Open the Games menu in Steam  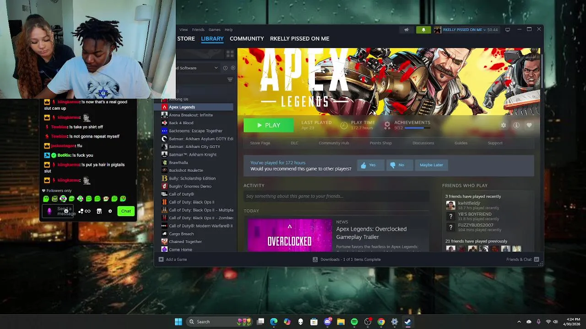pyautogui.click(x=214, y=30)
